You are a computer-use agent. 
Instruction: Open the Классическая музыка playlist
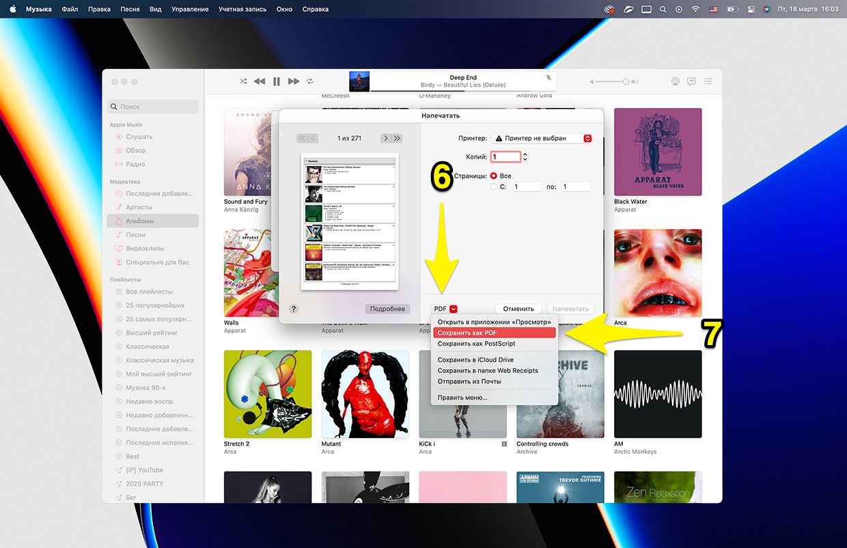coord(153,360)
